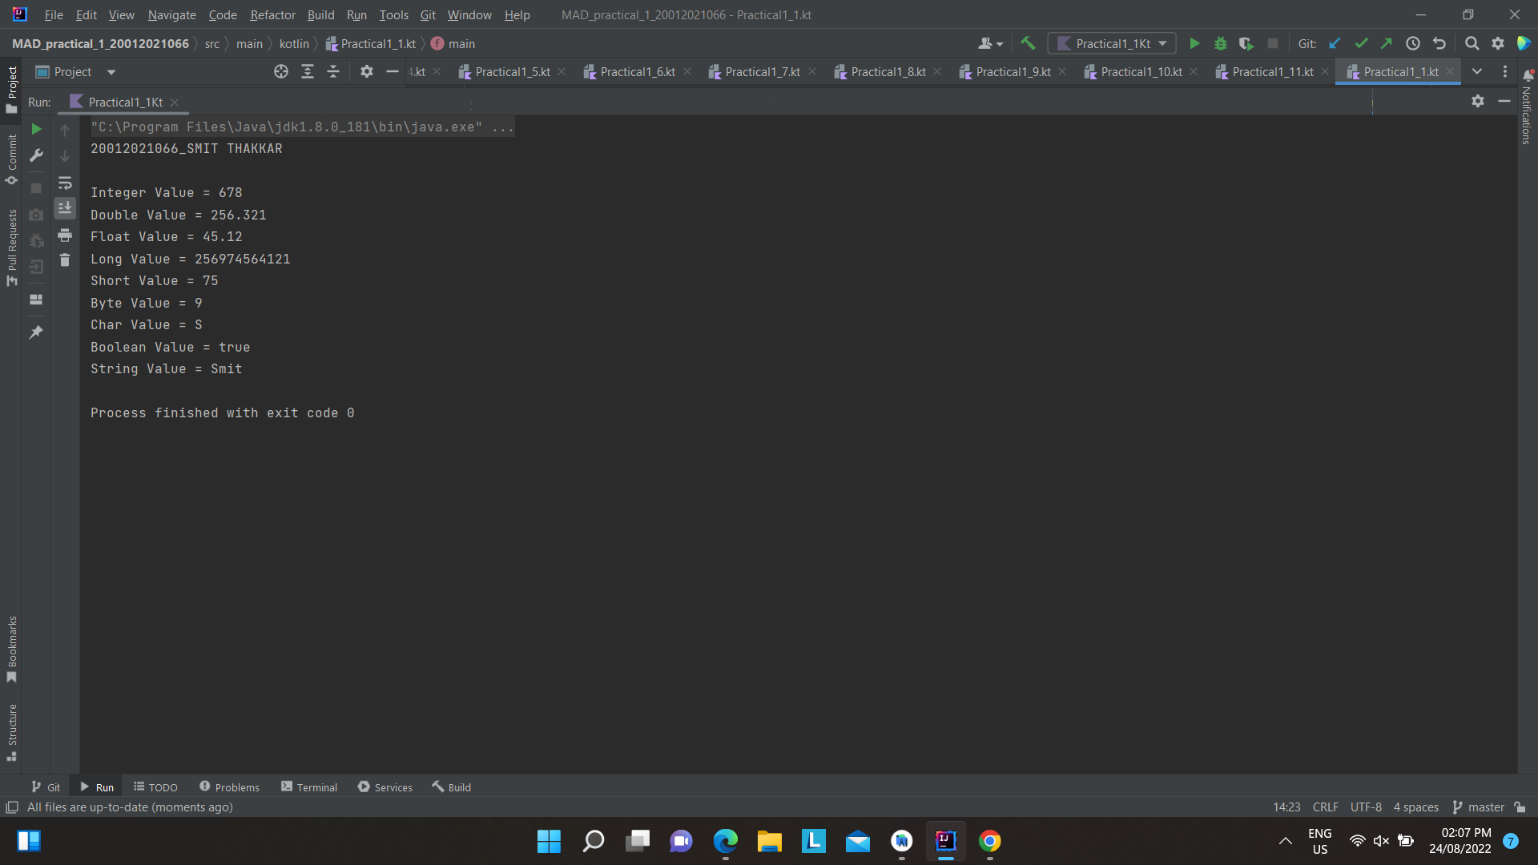Close the Practical1_6.kt tab
The height and width of the screenshot is (865, 1538).
687,72
